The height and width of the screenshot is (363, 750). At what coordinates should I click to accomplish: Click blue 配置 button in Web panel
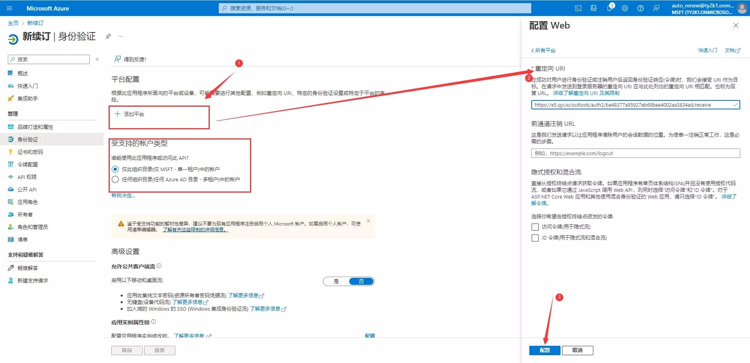click(545, 350)
